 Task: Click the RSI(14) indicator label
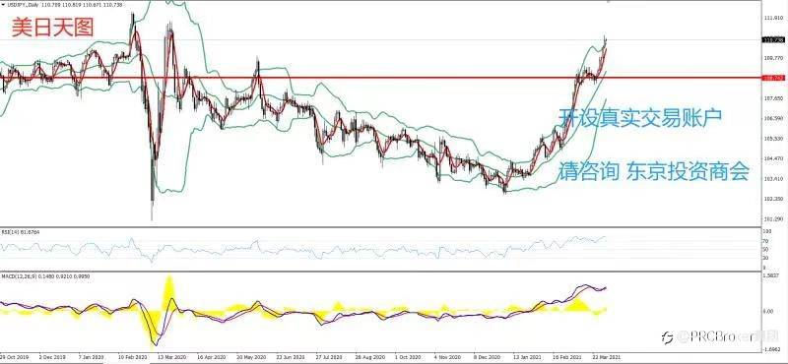[x=20, y=231]
